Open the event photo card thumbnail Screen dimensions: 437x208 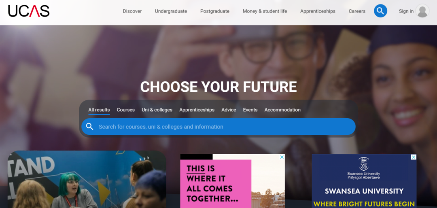87,179
